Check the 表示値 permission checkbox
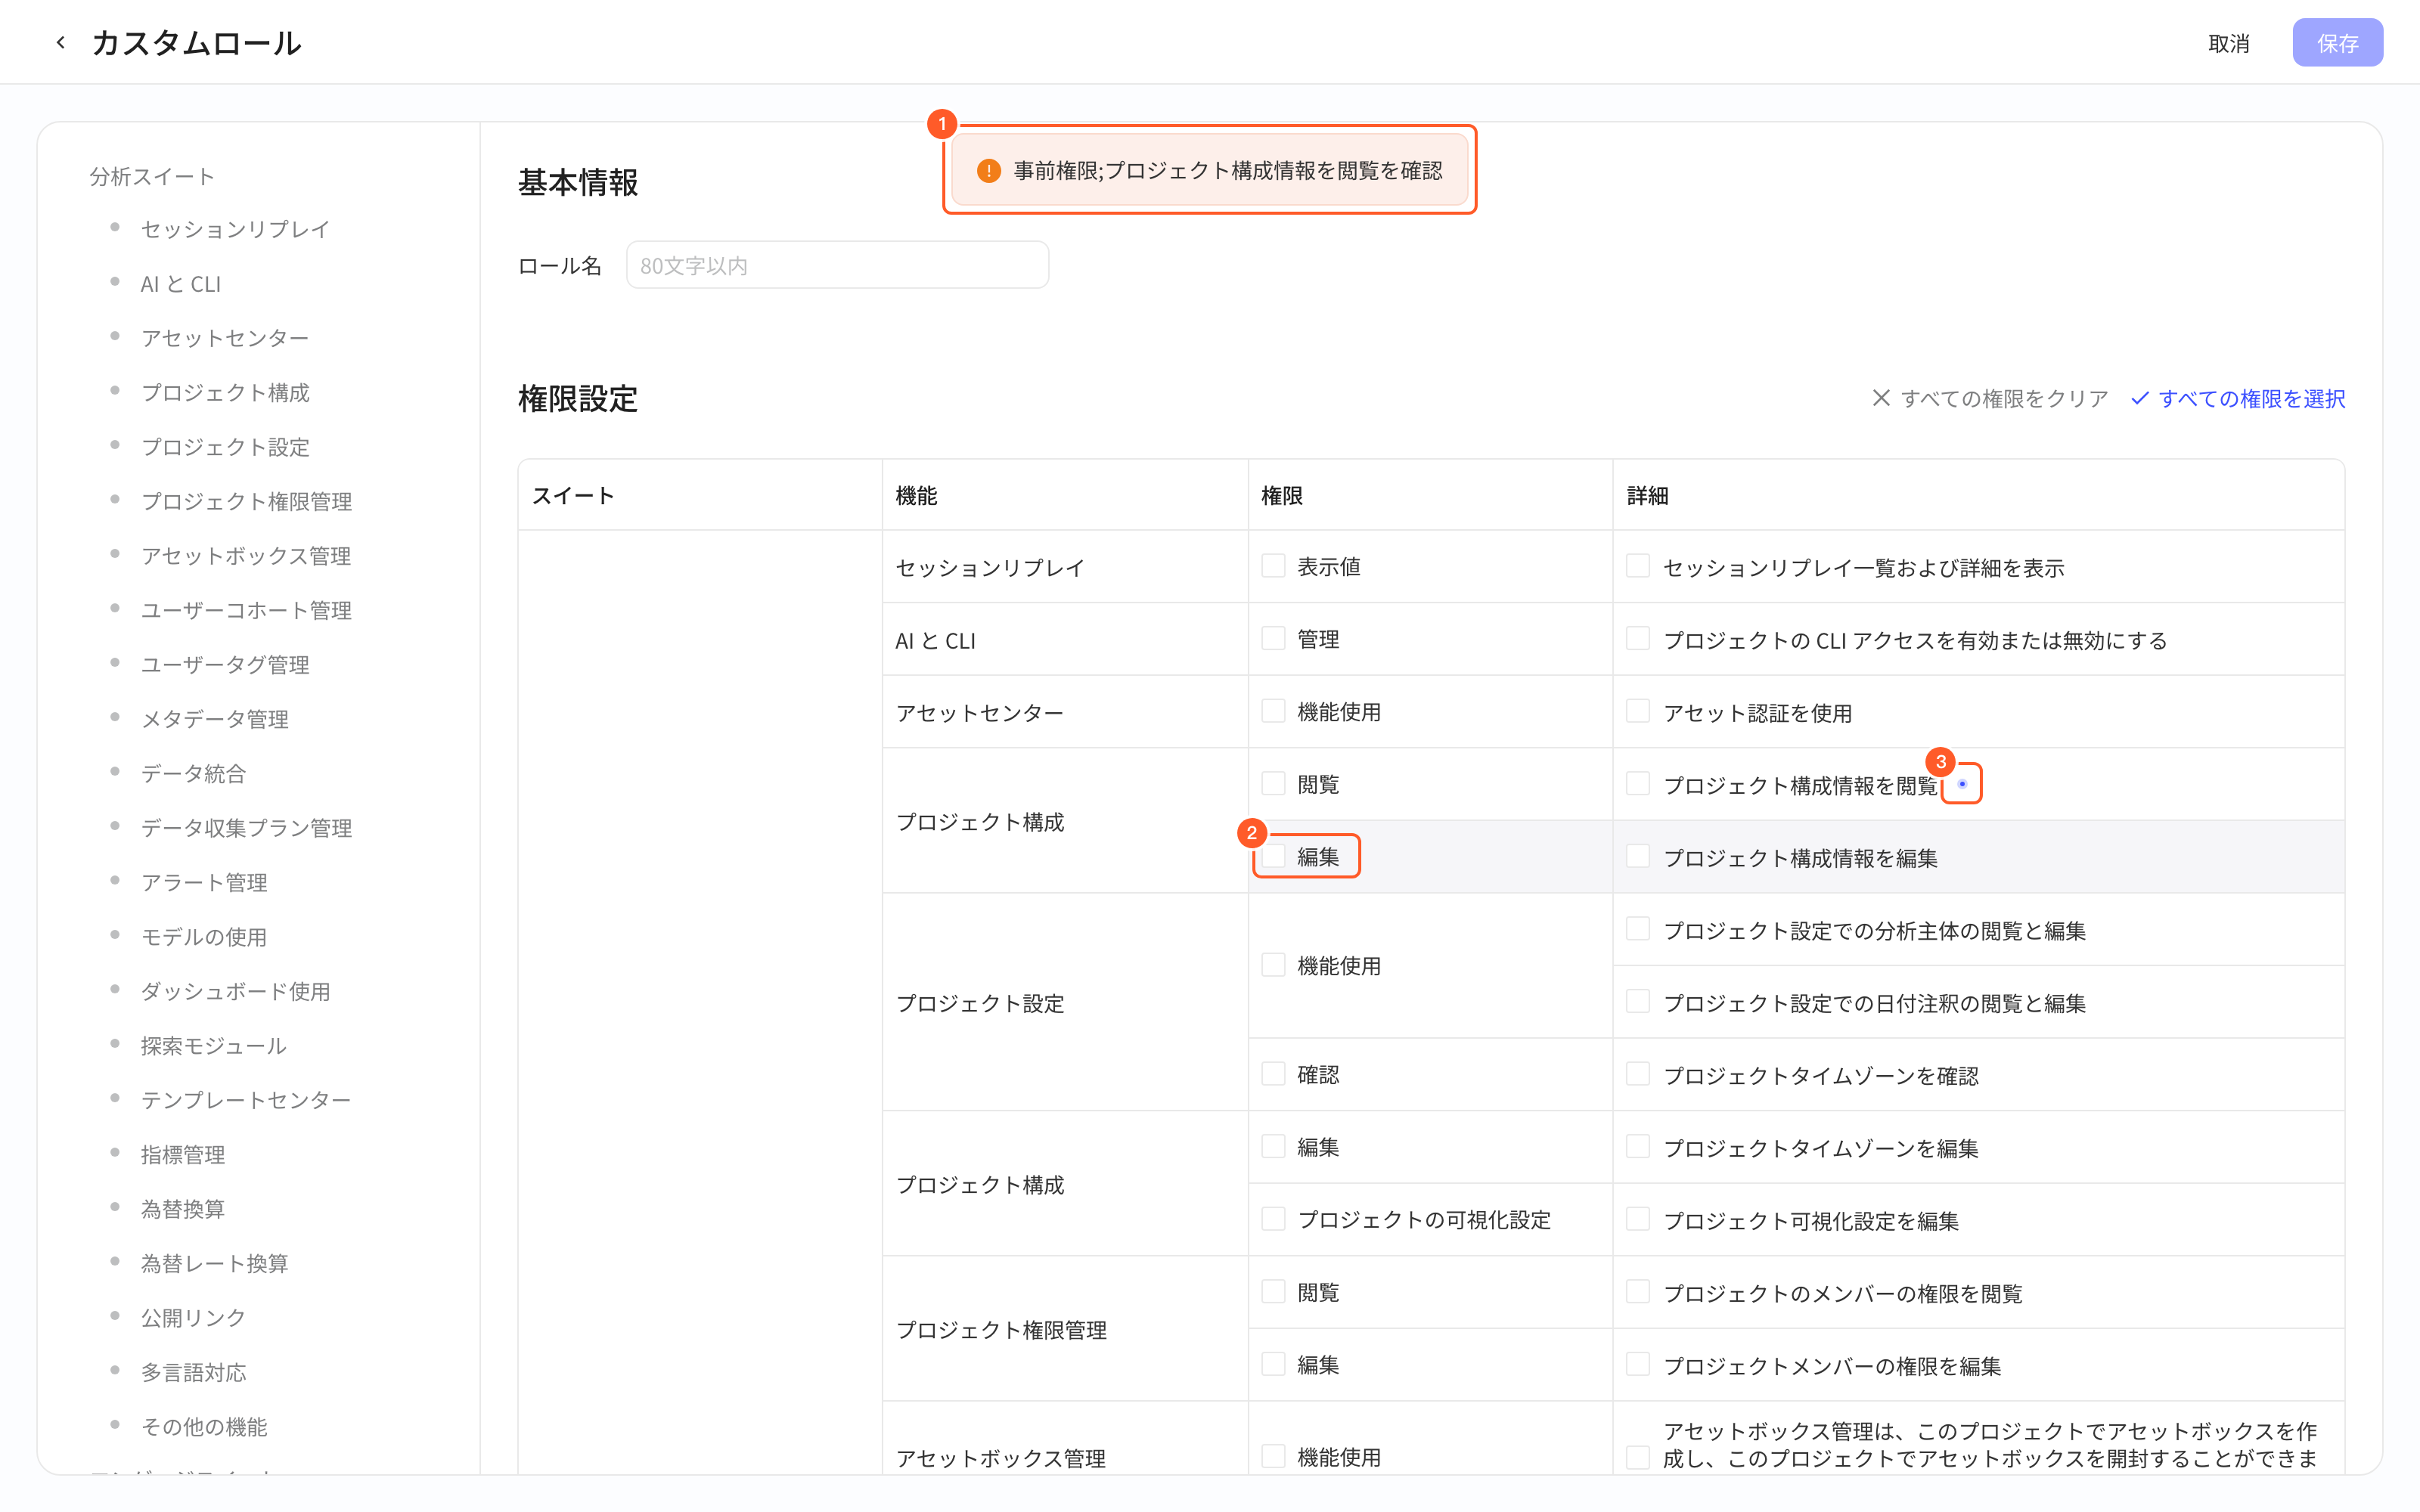 click(1273, 566)
